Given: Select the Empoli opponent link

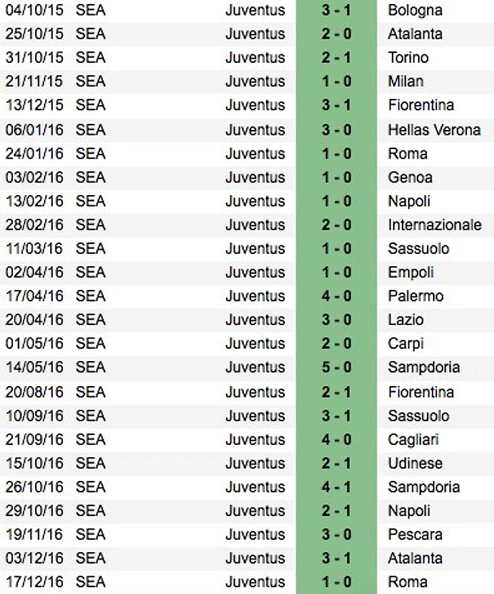Looking at the screenshot, I should (x=411, y=272).
